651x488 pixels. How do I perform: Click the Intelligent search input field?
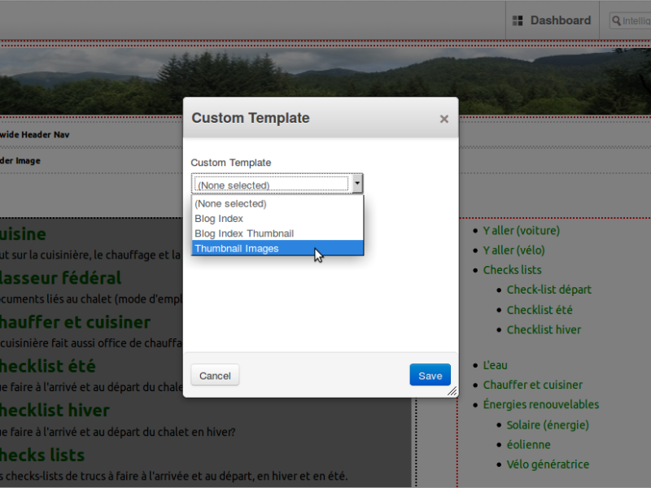click(630, 21)
